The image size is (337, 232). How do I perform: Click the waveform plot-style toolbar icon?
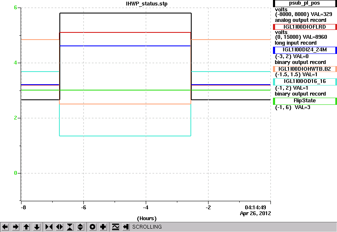pos(115,227)
